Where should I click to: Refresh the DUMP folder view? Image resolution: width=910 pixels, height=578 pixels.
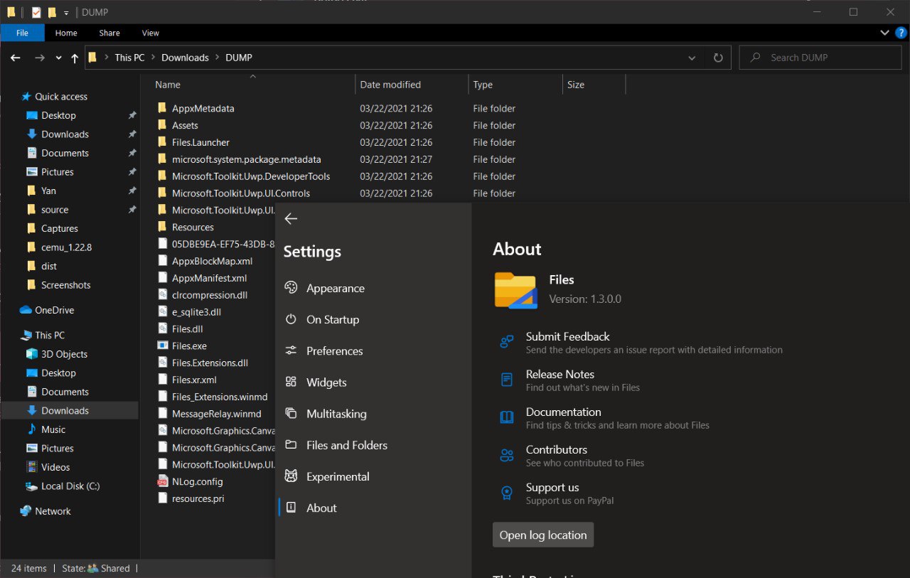click(718, 58)
